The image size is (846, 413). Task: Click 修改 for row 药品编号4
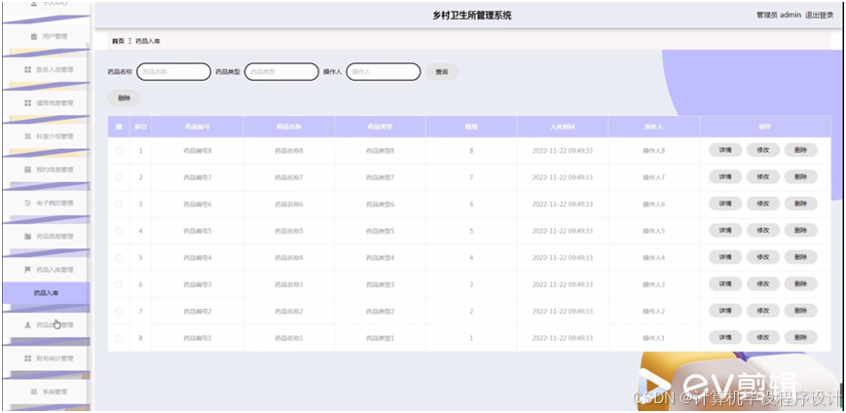pos(763,257)
